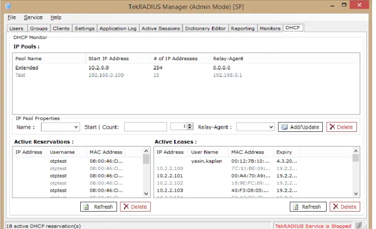This screenshot has width=376, height=229.
Task: Delete the IP pool via IP Pool Properties Delete
Action: (x=341, y=127)
